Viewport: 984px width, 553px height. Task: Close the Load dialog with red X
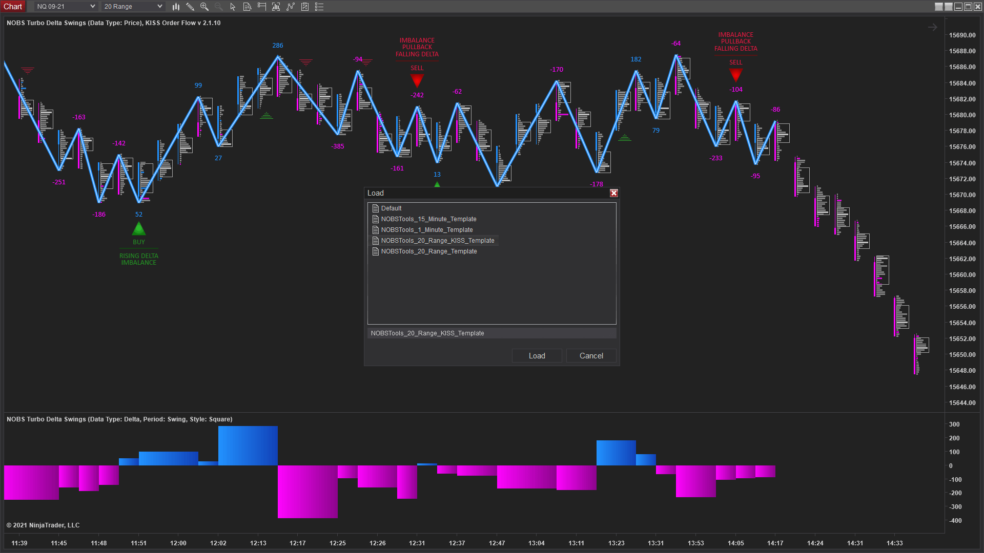pyautogui.click(x=614, y=193)
